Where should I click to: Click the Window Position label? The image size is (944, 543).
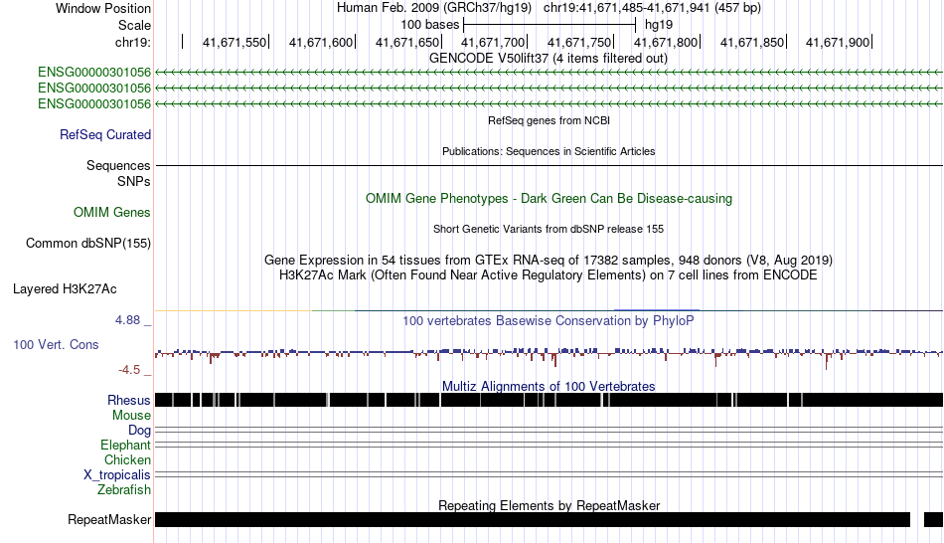[103, 8]
